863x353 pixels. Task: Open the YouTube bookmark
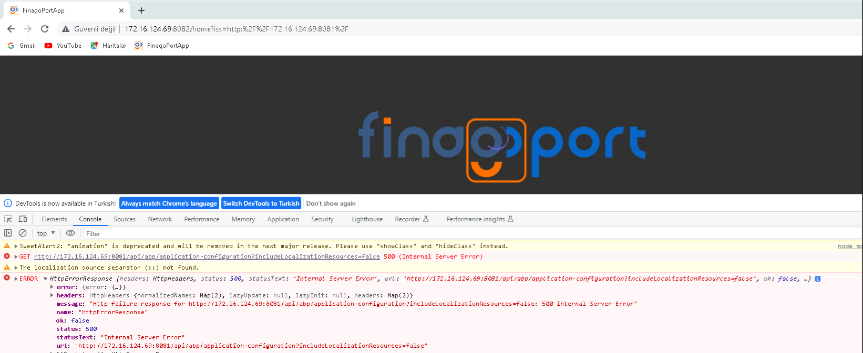point(63,46)
